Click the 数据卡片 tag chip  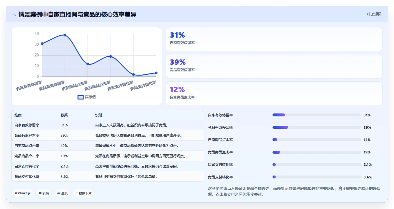[x=84, y=193]
